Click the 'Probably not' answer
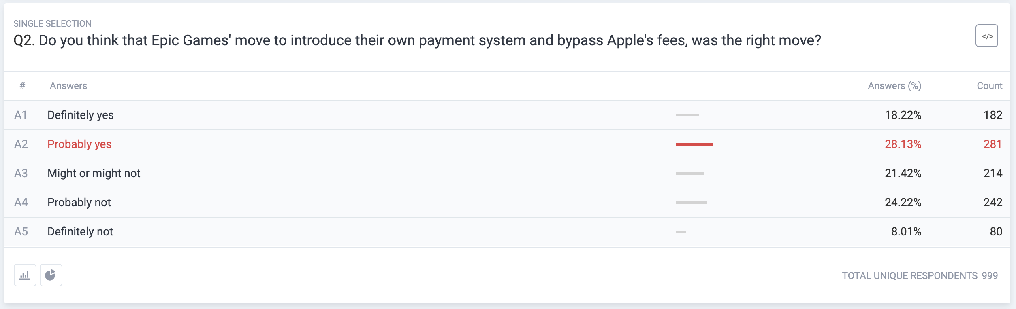Image resolution: width=1016 pixels, height=309 pixels. 79,202
